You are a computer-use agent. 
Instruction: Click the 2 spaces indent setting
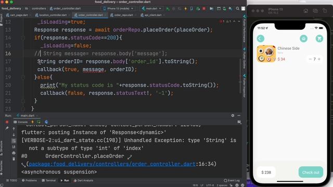pos(222,185)
